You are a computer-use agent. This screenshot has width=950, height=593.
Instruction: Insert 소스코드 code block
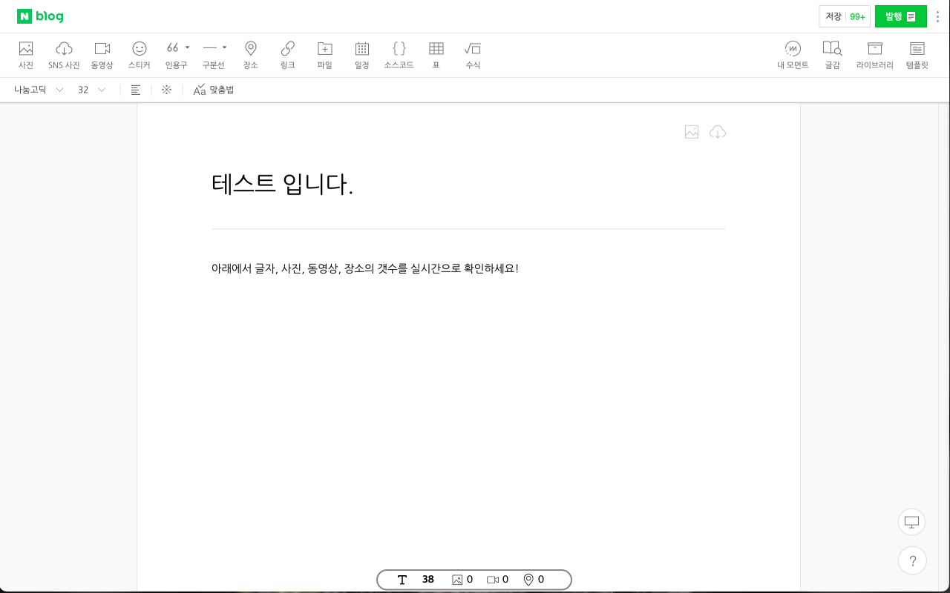pyautogui.click(x=399, y=55)
